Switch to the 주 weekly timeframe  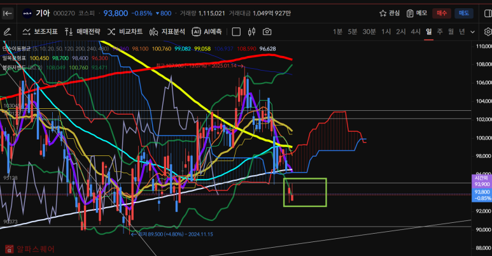click(440, 32)
